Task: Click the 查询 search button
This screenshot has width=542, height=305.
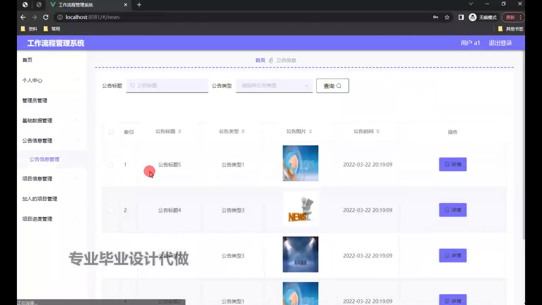Action: coord(332,86)
